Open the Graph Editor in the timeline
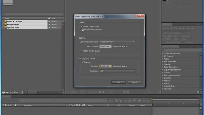This screenshot has height=115, width=204. [148, 101]
